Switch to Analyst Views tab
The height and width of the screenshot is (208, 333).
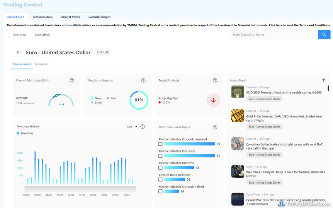click(x=70, y=17)
